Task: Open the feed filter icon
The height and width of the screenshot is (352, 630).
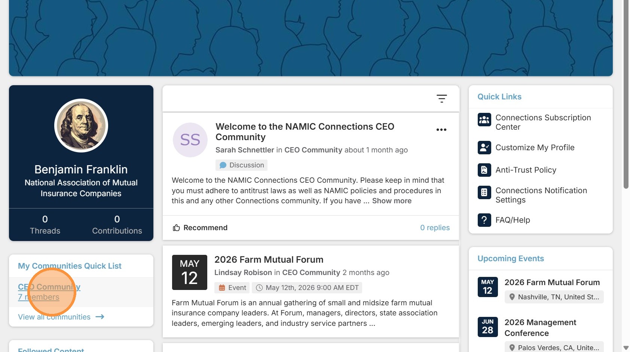Action: [442, 99]
